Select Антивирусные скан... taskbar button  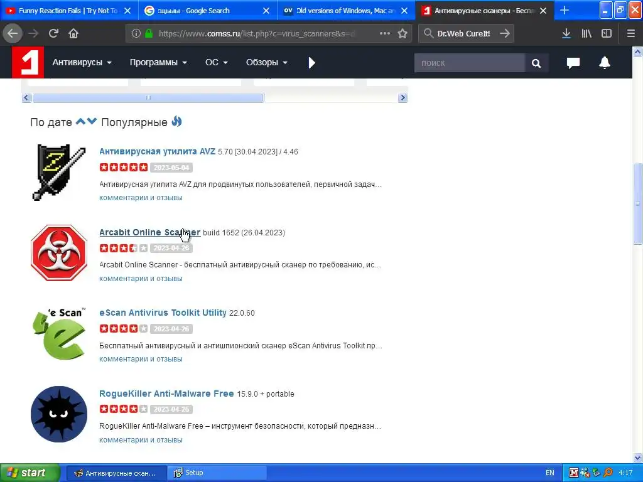[116, 473]
